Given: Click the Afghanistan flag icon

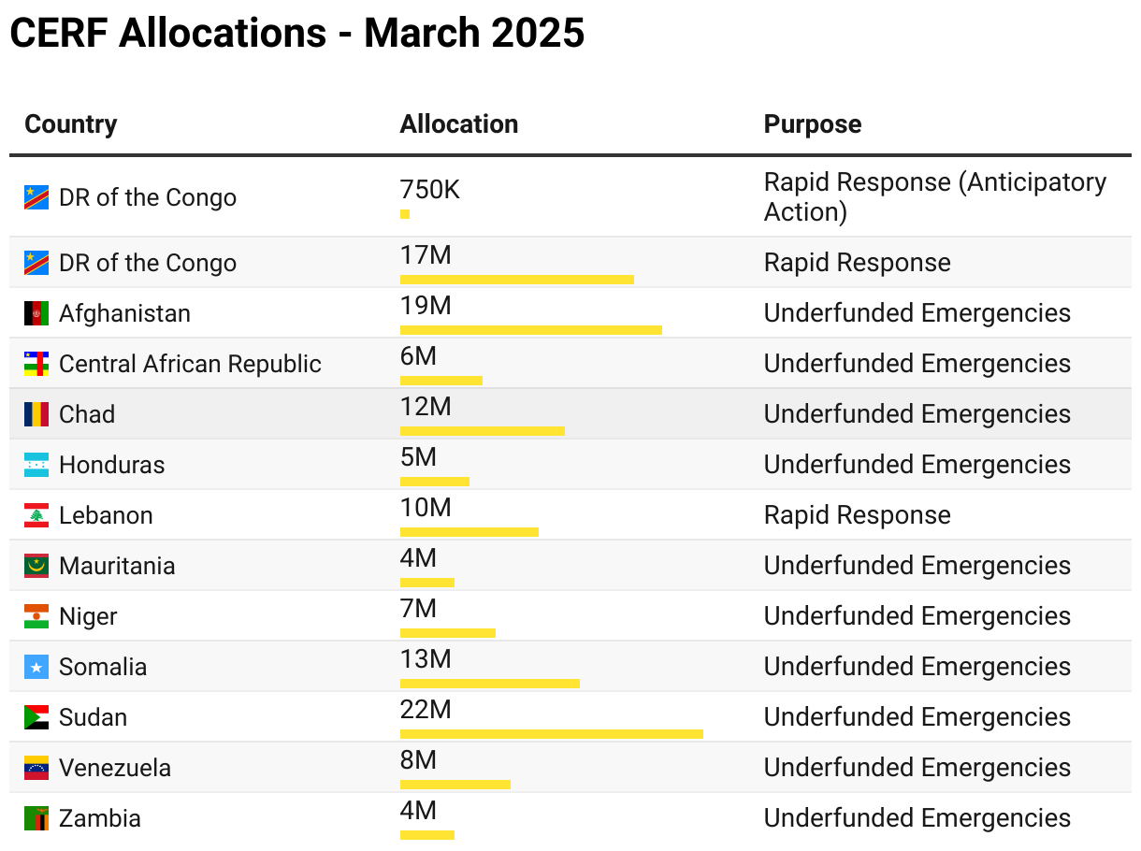Looking at the screenshot, I should [36, 313].
